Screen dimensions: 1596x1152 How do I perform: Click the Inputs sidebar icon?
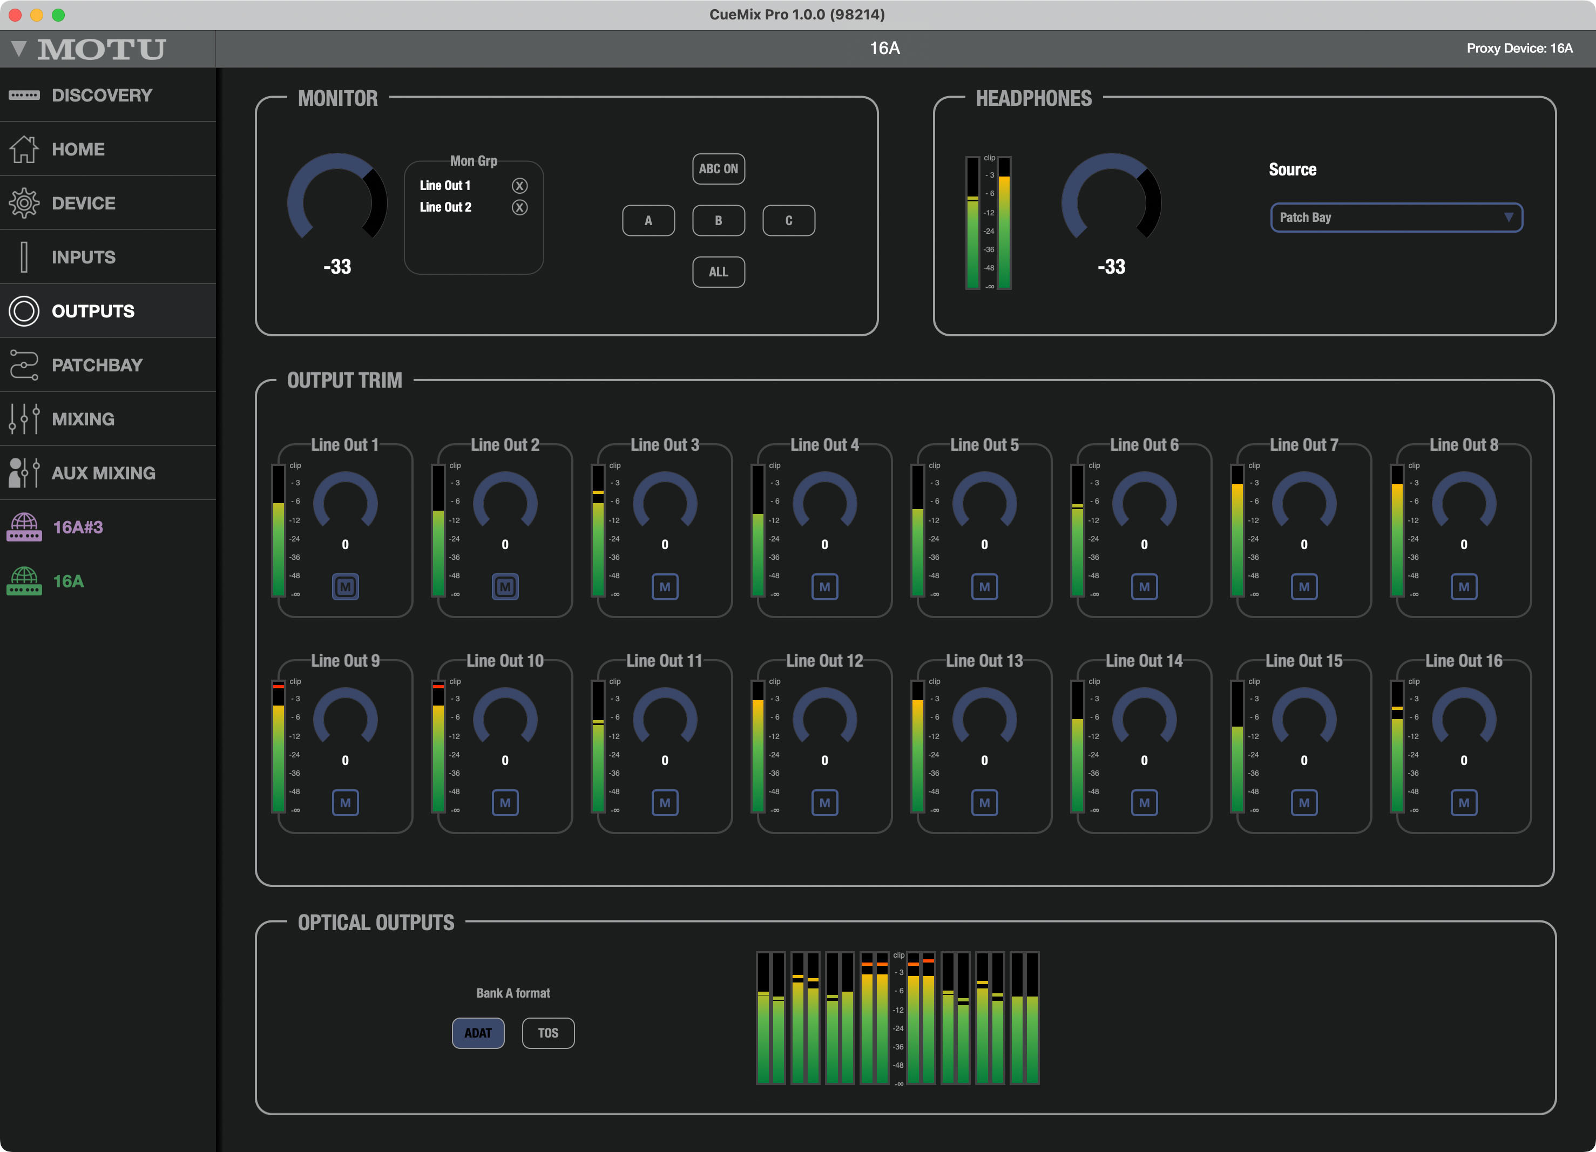[24, 257]
